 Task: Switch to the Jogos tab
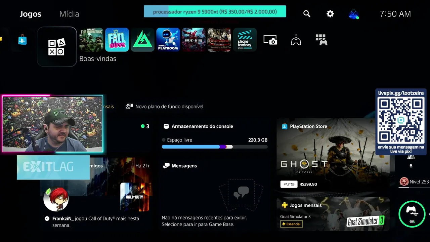click(x=31, y=14)
